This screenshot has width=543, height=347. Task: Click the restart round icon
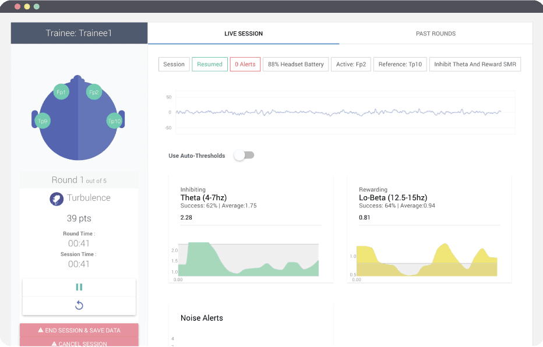click(x=79, y=305)
